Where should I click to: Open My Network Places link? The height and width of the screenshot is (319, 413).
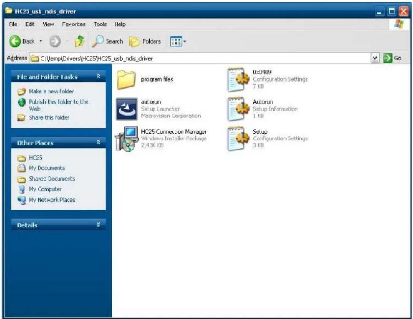click(x=52, y=200)
